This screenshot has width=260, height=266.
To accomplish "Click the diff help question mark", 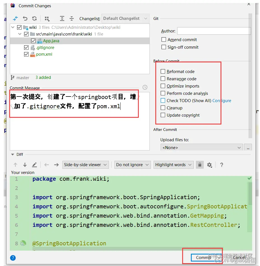I will tap(221, 165).
